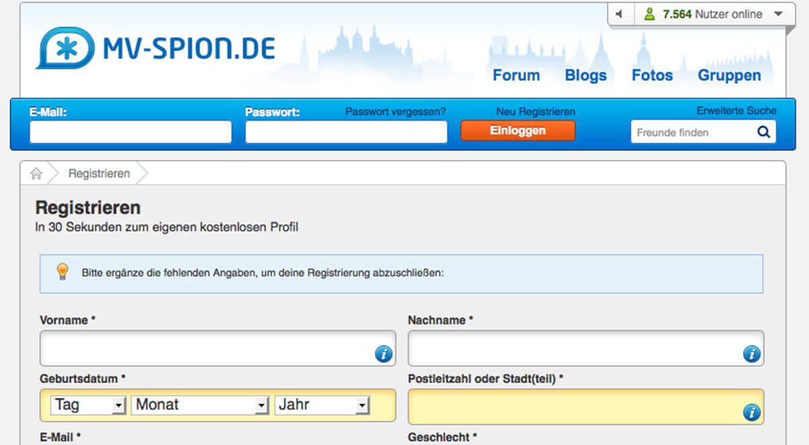Expand the Nutzer online dropdown arrow

777,14
